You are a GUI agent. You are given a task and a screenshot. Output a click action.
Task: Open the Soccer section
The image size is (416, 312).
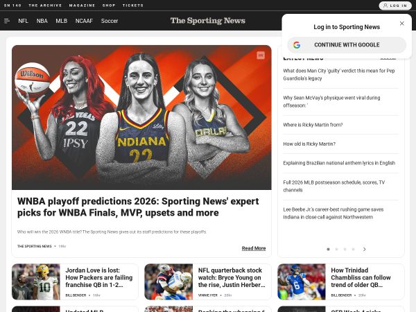[110, 21]
